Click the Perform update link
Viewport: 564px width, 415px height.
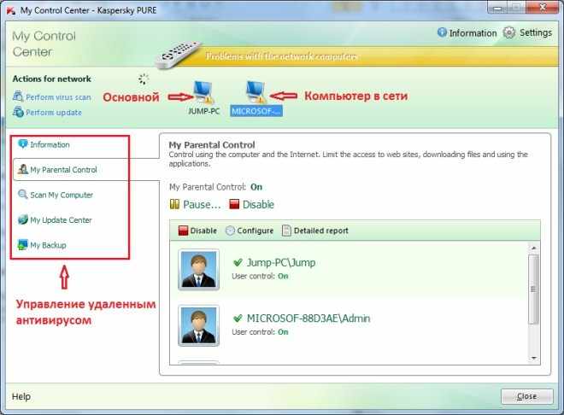coord(54,113)
